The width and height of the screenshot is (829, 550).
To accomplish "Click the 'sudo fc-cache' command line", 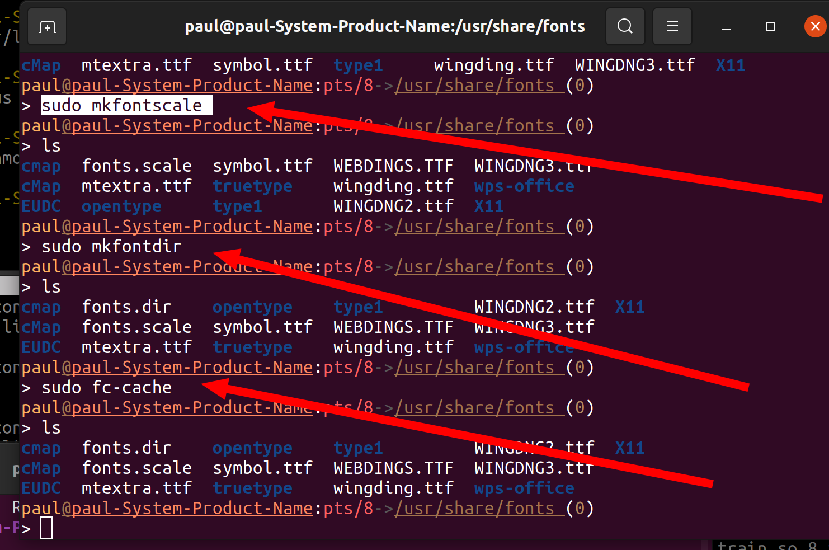I will point(106,387).
